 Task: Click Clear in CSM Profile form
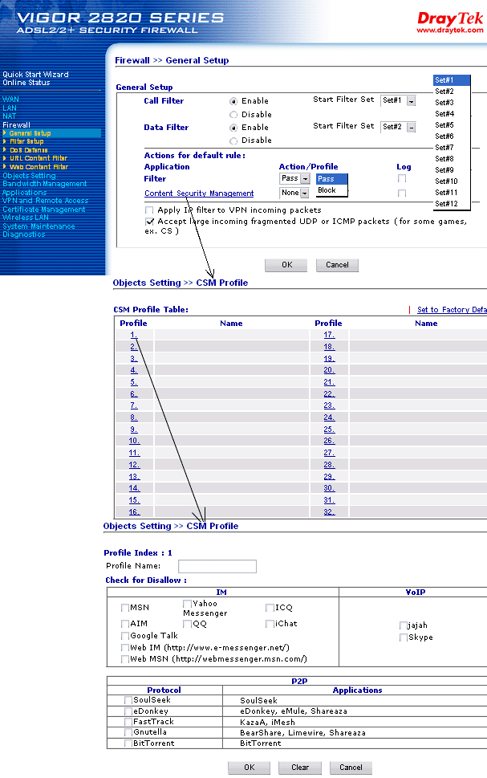(x=300, y=768)
